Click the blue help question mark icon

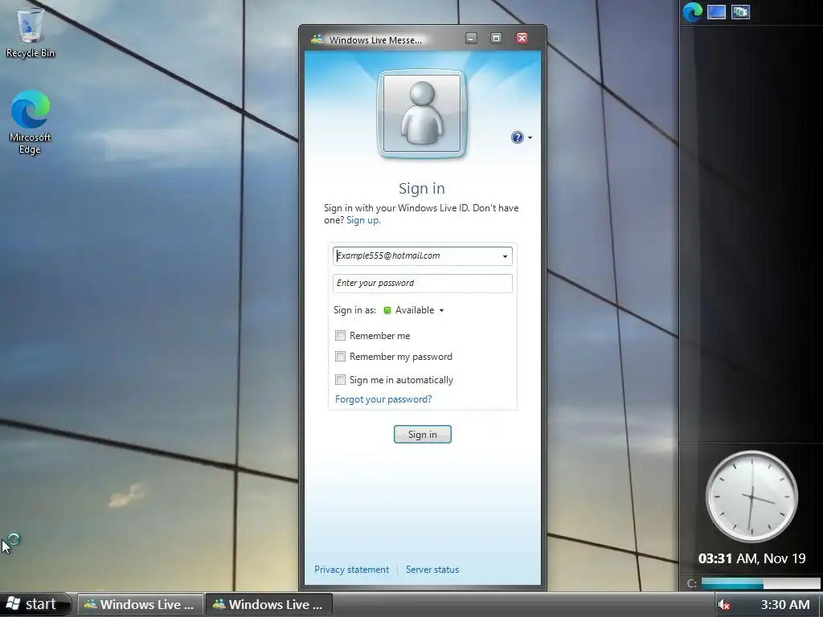click(517, 137)
